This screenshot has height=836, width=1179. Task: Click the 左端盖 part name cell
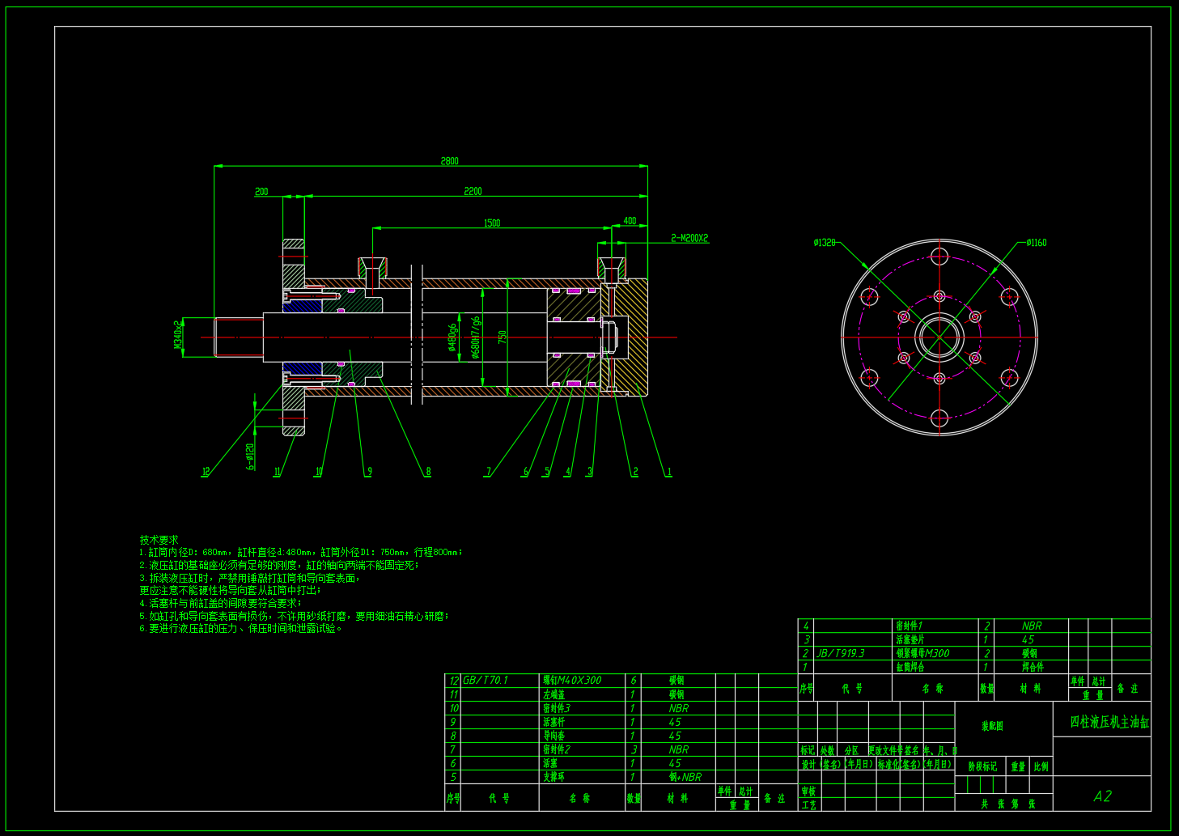tap(553, 694)
